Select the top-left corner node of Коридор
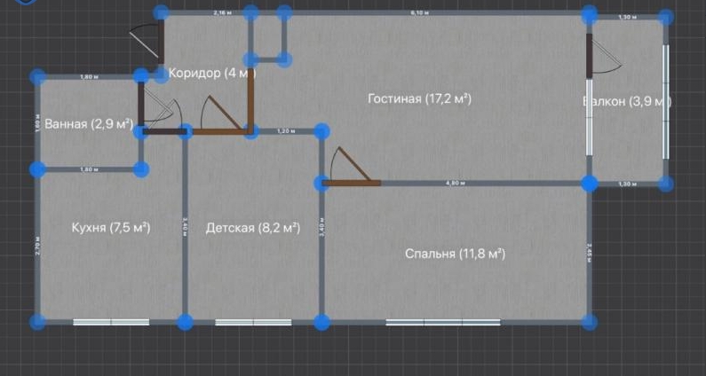Screen dimensions: 706x376 coord(162,12)
